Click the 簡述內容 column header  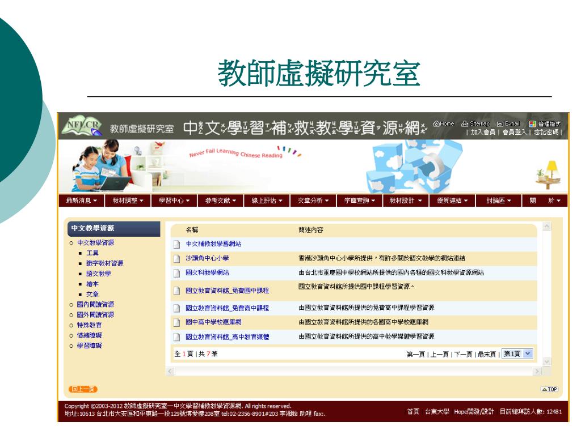point(311,230)
